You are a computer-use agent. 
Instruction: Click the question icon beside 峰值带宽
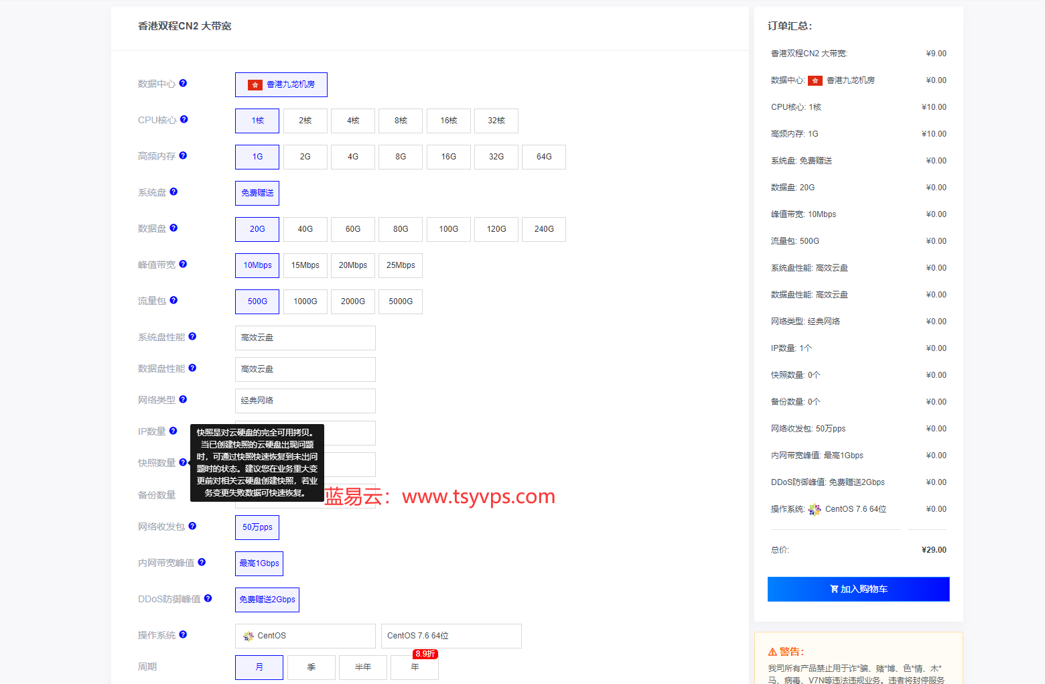pos(183,264)
